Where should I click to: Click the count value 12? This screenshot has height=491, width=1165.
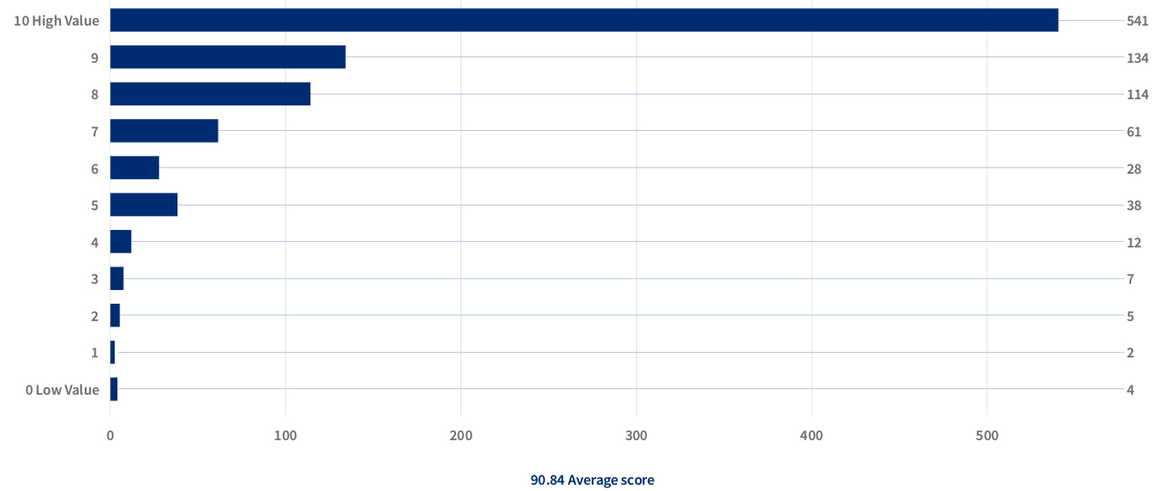pyautogui.click(x=1133, y=242)
